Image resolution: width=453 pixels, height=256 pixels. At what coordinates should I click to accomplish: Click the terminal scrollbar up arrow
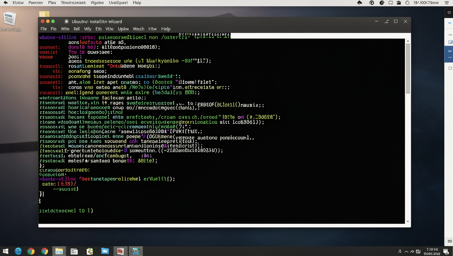(x=408, y=41)
